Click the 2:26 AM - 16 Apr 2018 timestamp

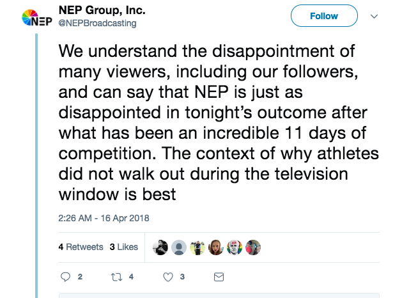point(104,218)
